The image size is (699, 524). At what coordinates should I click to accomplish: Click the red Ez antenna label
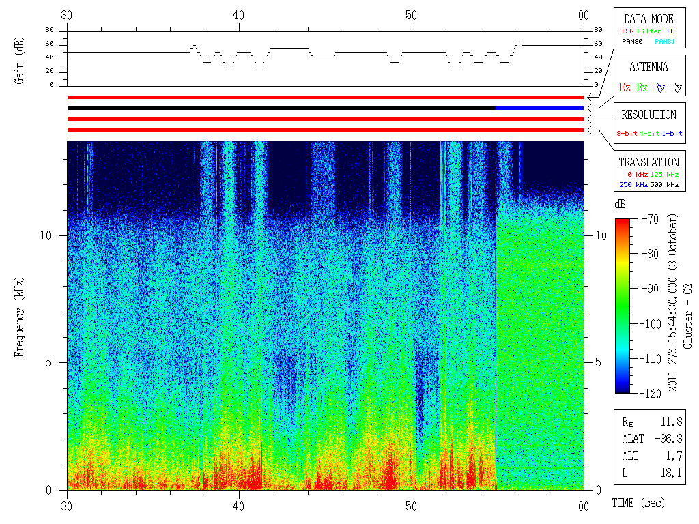625,87
